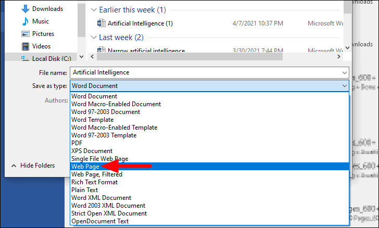379x228 pixels.
Task: Choose Rich Text Format type
Action: click(209, 182)
